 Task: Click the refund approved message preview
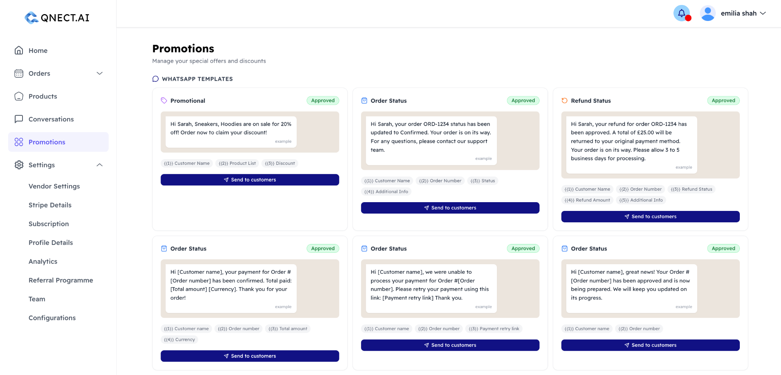pos(632,145)
